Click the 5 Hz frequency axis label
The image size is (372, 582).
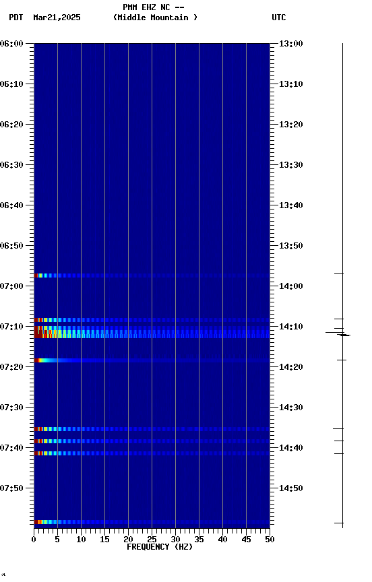pos(57,540)
